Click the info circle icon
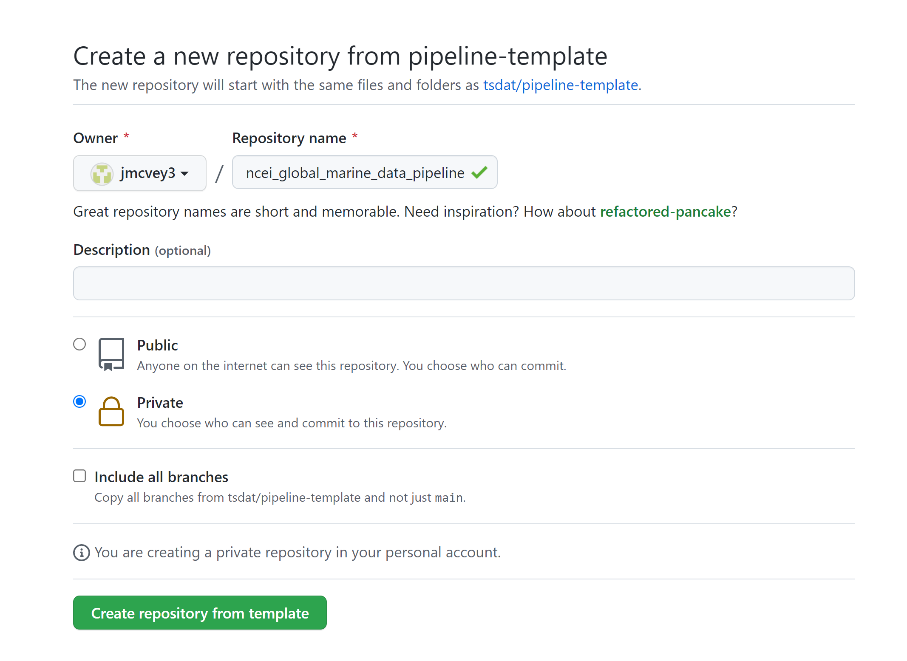This screenshot has width=907, height=661. [x=82, y=553]
